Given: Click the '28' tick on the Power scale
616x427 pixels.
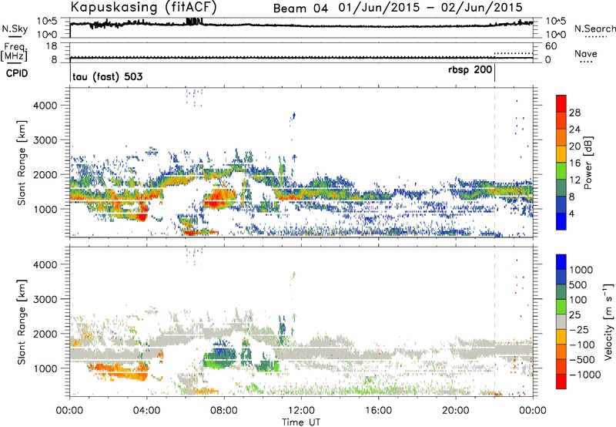Looking at the screenshot, I should coord(574,113).
